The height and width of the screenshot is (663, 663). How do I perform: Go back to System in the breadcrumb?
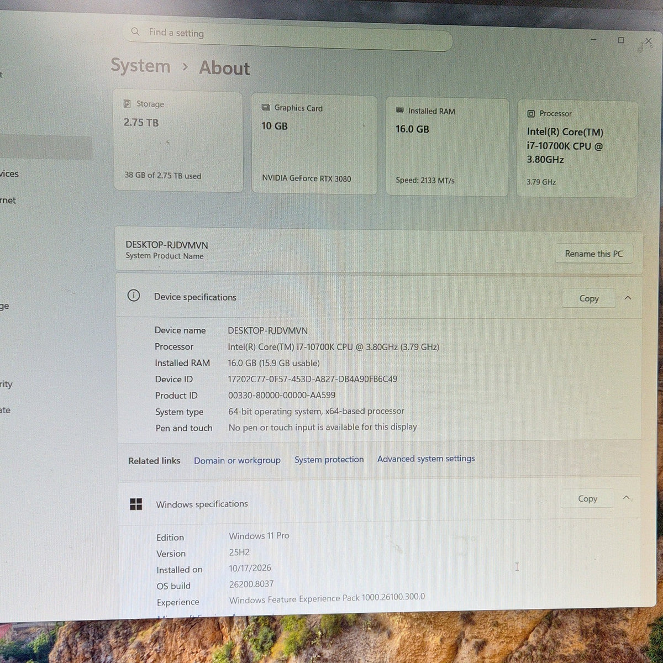pos(140,66)
